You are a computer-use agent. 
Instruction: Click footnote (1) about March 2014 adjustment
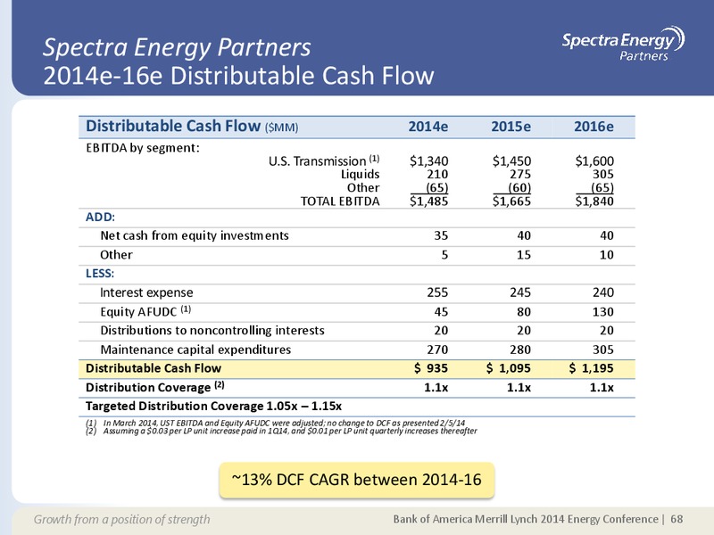[276, 423]
